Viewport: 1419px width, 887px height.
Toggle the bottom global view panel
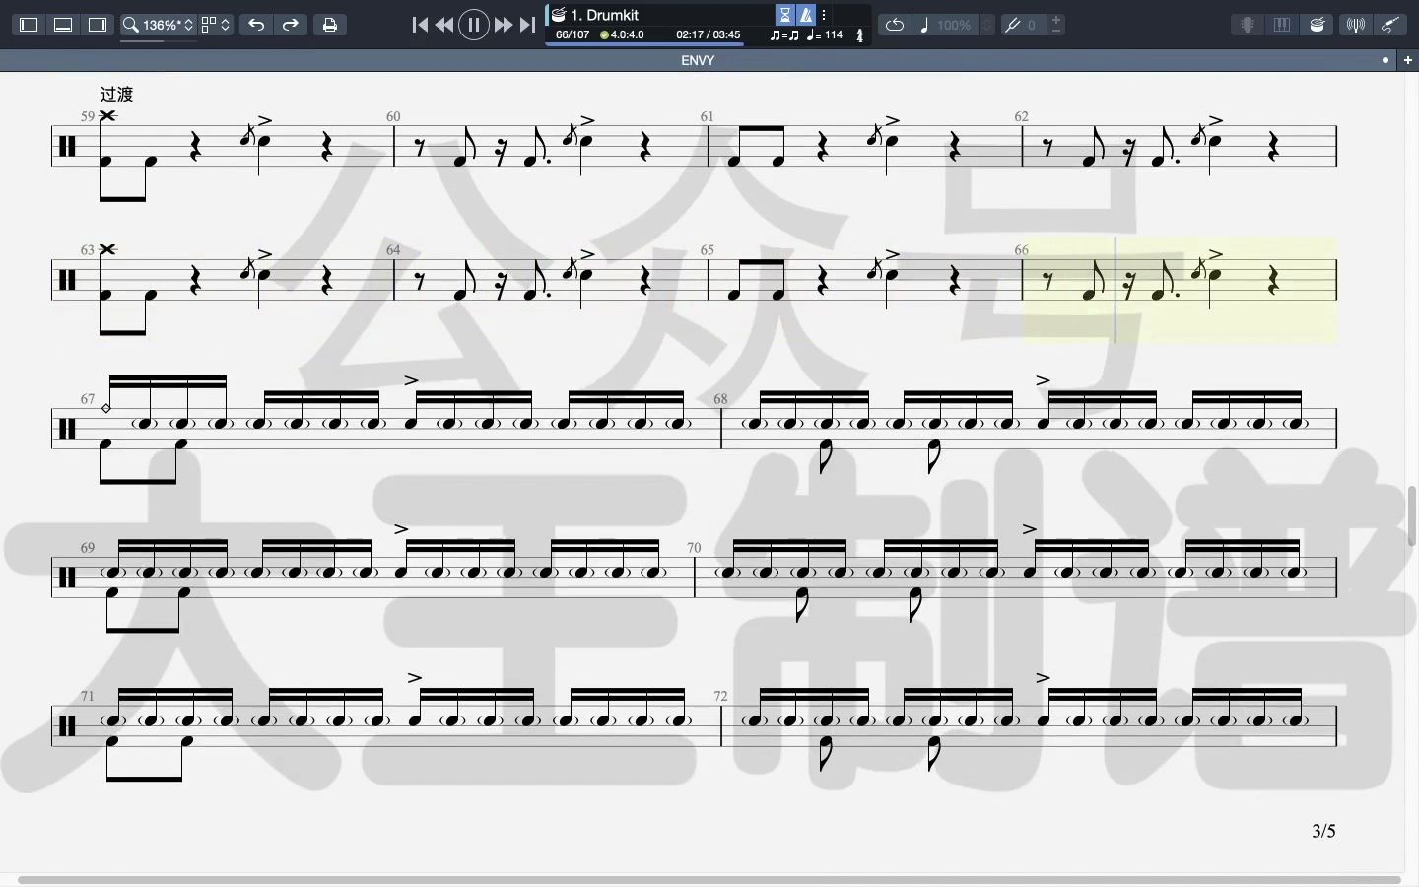63,25
